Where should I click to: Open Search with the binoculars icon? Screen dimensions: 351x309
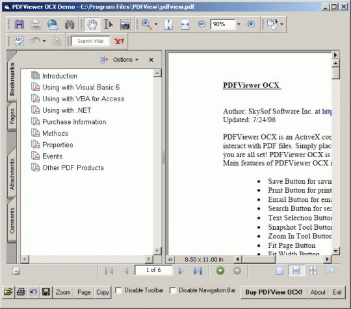pos(70,25)
